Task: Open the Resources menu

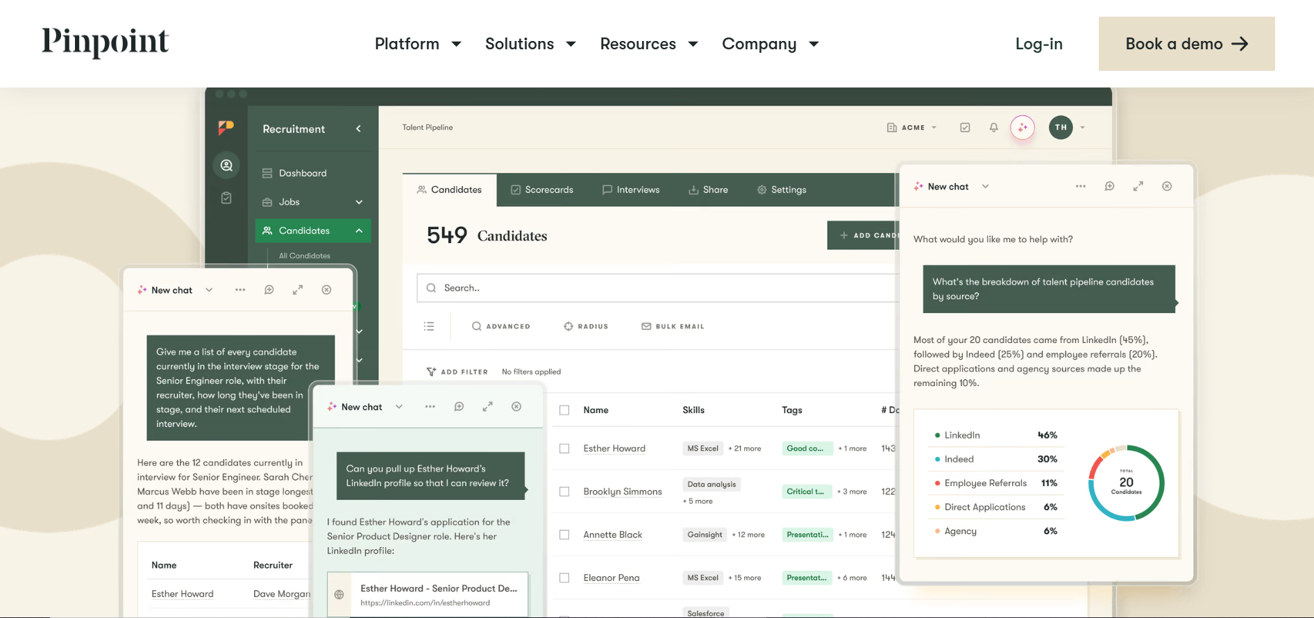Action: (x=648, y=44)
